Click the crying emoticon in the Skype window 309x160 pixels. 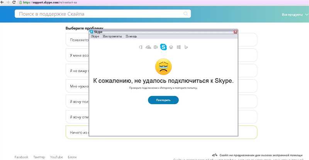pyautogui.click(x=163, y=67)
